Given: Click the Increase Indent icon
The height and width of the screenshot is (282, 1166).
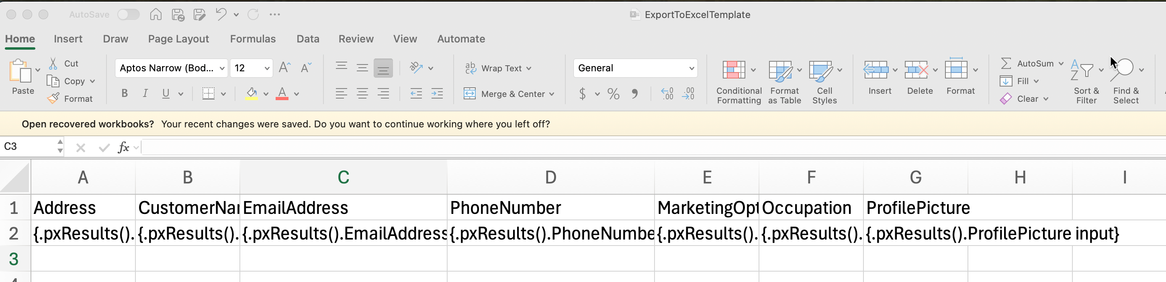Looking at the screenshot, I should 437,94.
